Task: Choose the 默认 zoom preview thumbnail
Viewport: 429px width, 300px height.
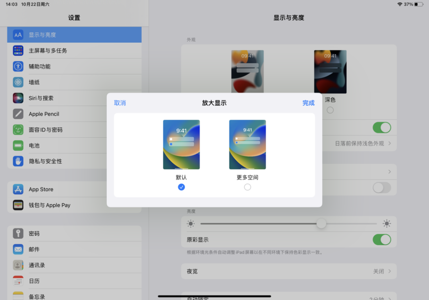Action: (182, 144)
